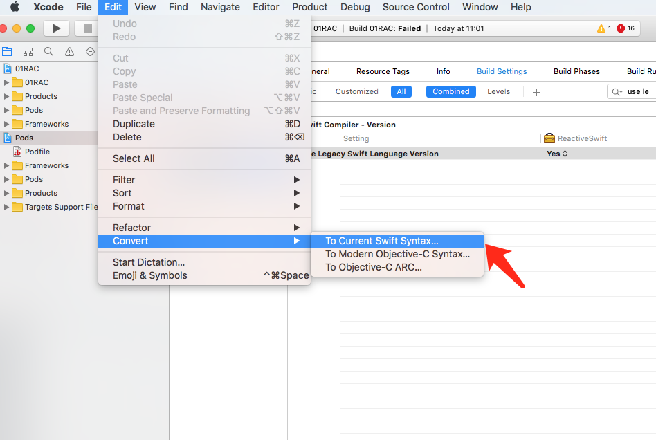Screen dimensions: 656x440
Task: Open the Convert submenu
Action: click(131, 240)
